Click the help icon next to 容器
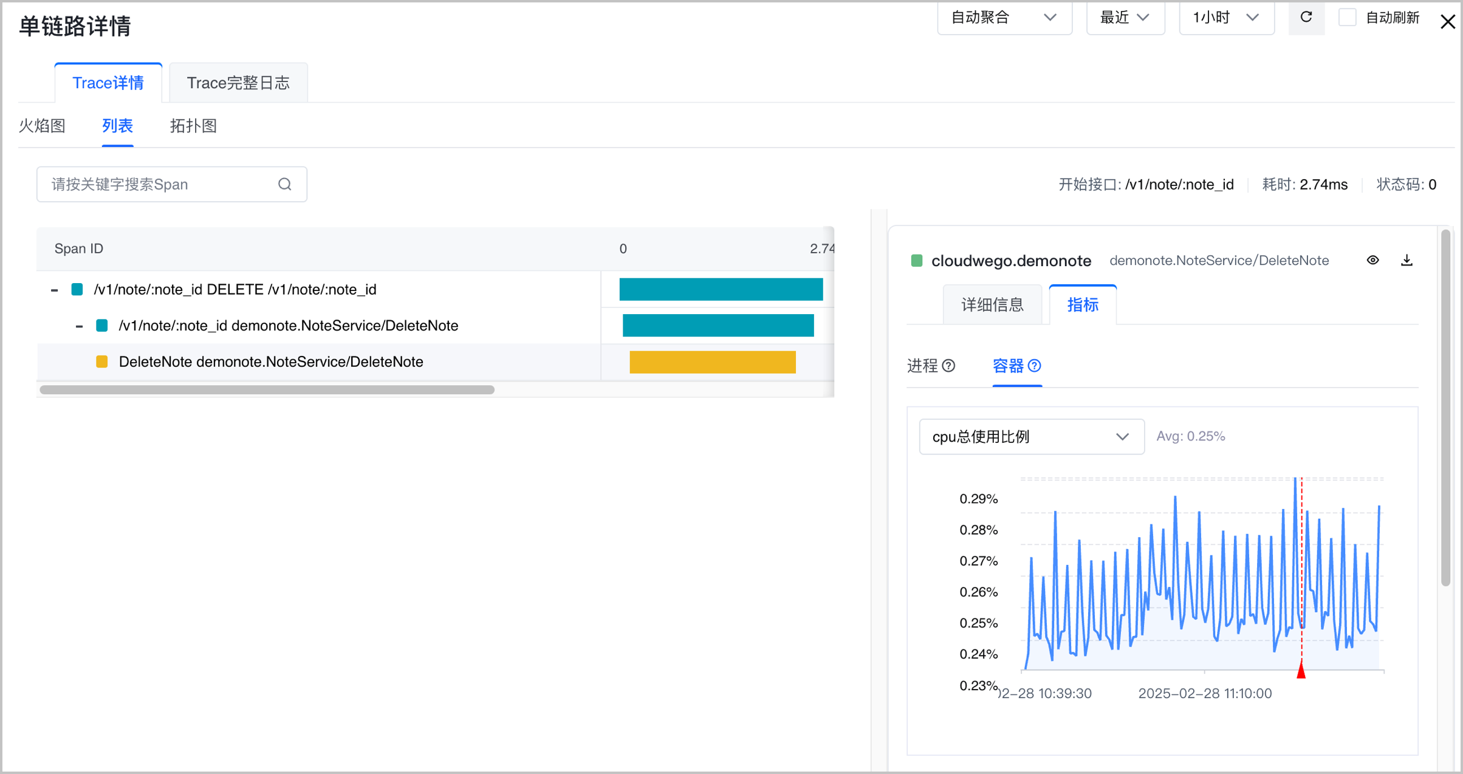Viewport: 1463px width, 774px height. pyautogui.click(x=1035, y=366)
